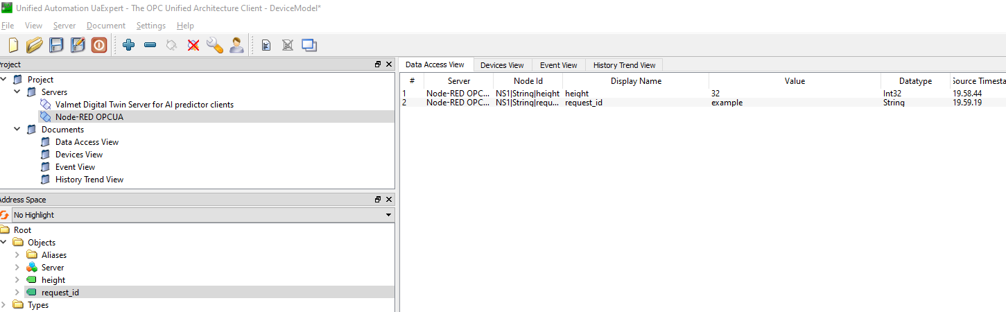
Task: Open the Help menu
Action: click(x=185, y=26)
